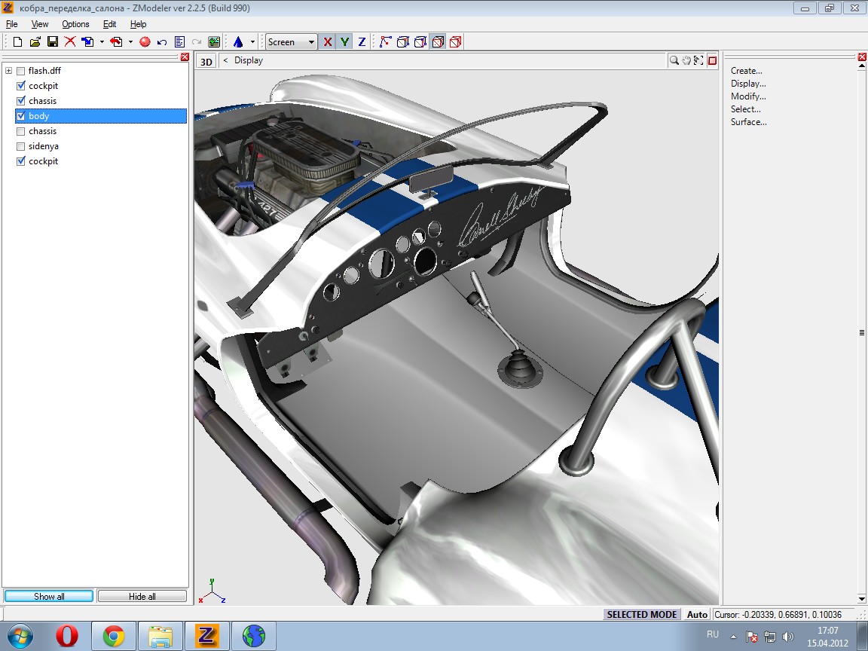Activate the viewport zoom magnifier tool
Viewport: 868px width, 651px height.
[x=674, y=60]
